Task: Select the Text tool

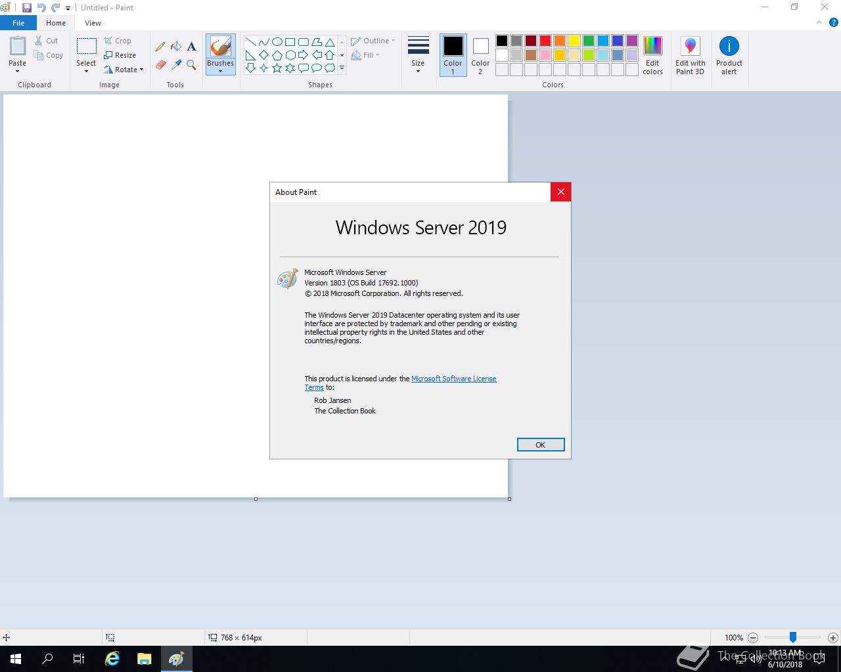Action: click(x=191, y=47)
